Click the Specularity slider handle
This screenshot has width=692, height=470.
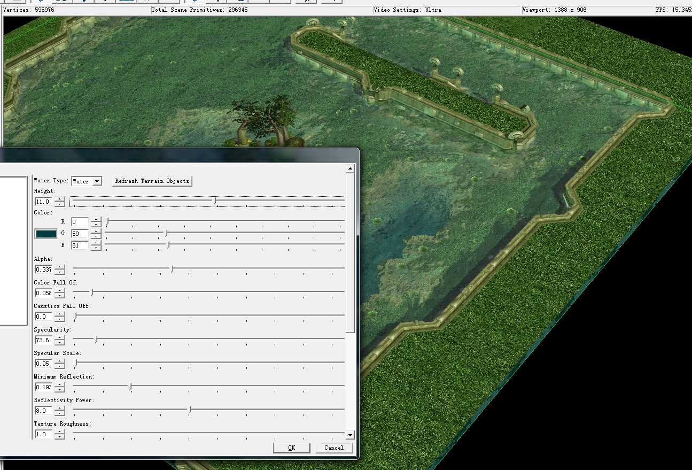click(96, 339)
